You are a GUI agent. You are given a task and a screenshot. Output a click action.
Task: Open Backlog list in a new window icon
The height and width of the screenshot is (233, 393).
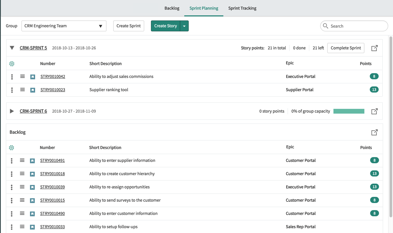[x=374, y=132]
